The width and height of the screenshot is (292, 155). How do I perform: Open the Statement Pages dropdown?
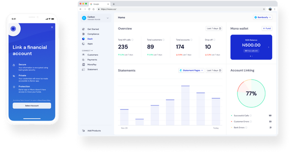191,70
